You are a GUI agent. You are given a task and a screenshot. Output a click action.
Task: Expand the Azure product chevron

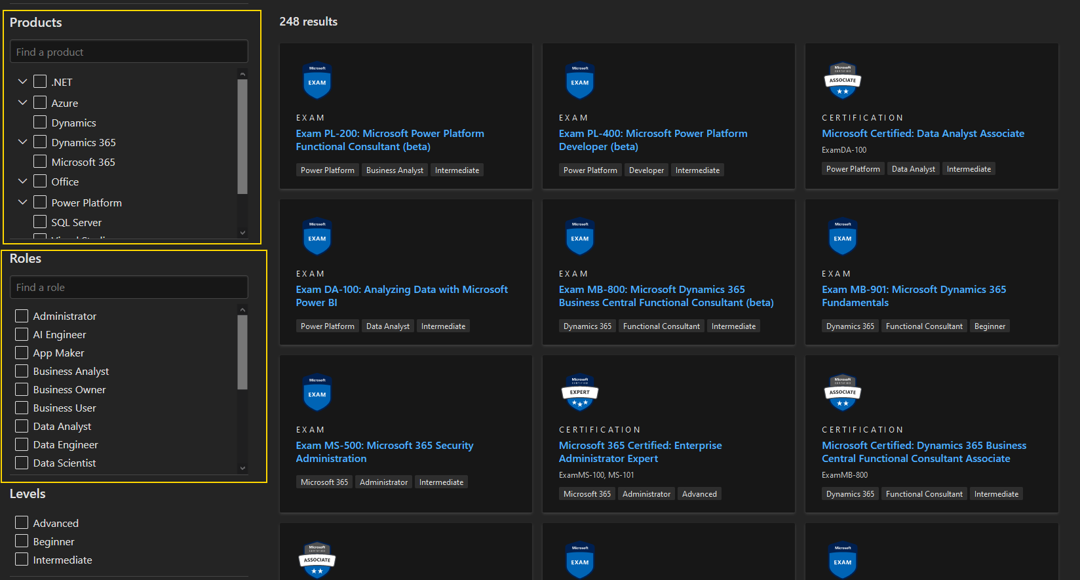(22, 102)
